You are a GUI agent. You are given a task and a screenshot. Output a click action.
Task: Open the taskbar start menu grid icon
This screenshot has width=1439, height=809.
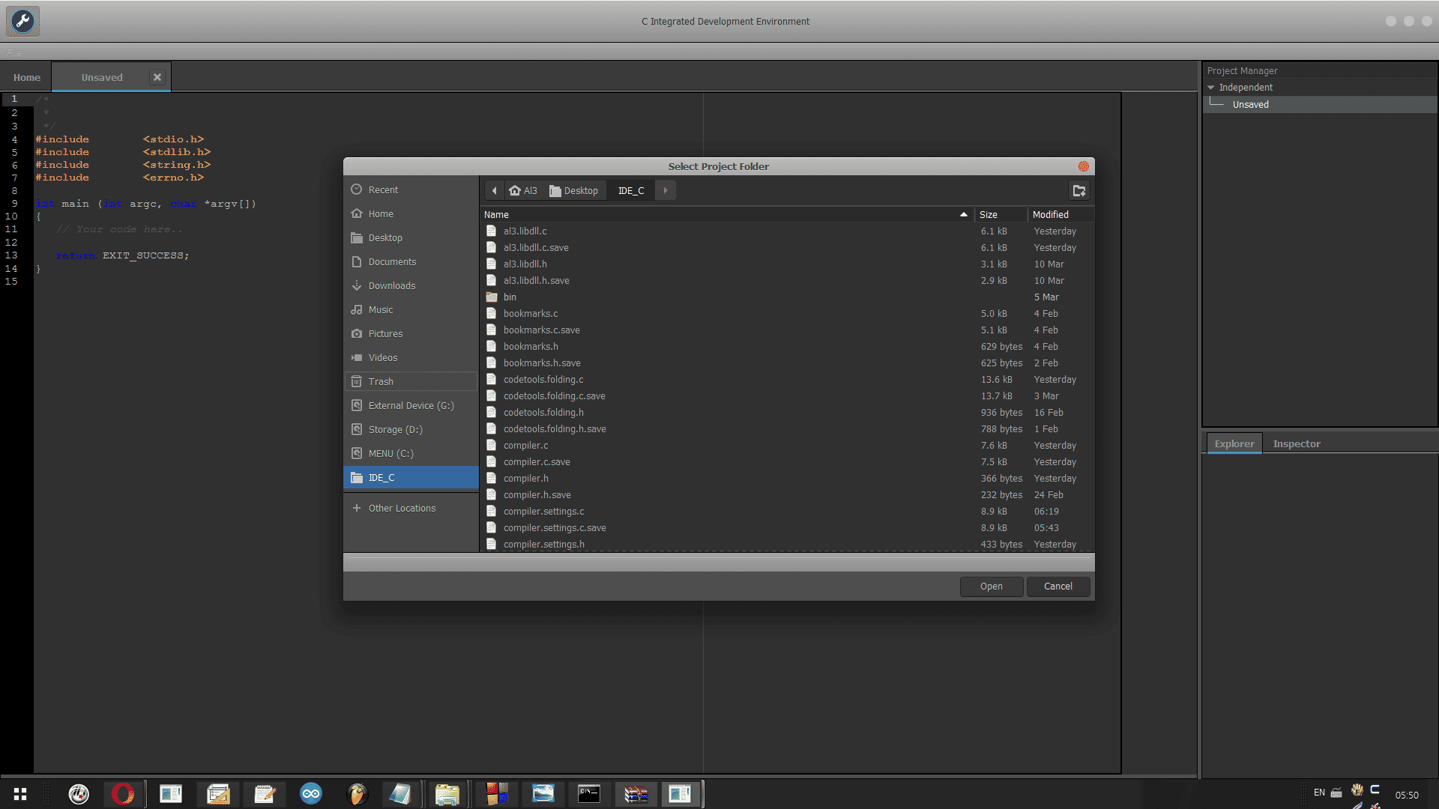[20, 794]
